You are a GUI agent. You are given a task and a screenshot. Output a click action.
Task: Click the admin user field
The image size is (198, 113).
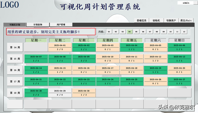[x=186, y=3]
